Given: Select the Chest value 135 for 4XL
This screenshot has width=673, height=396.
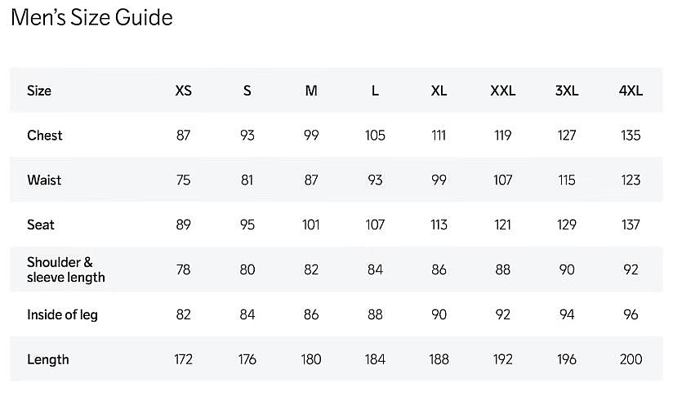Looking at the screenshot, I should coord(631,136).
